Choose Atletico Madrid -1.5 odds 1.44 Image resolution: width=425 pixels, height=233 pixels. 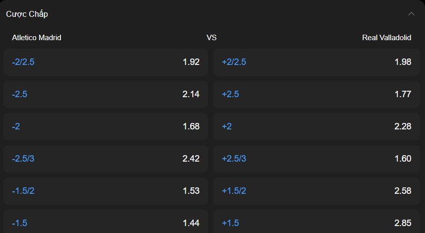click(106, 222)
